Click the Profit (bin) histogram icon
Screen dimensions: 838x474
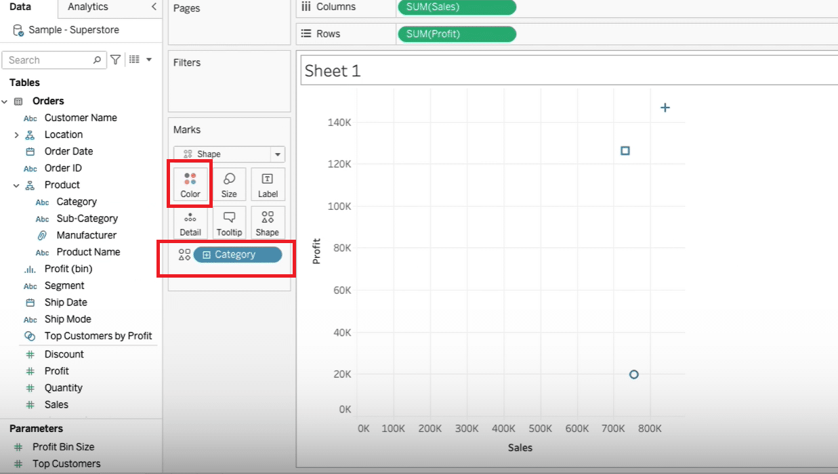tap(30, 269)
